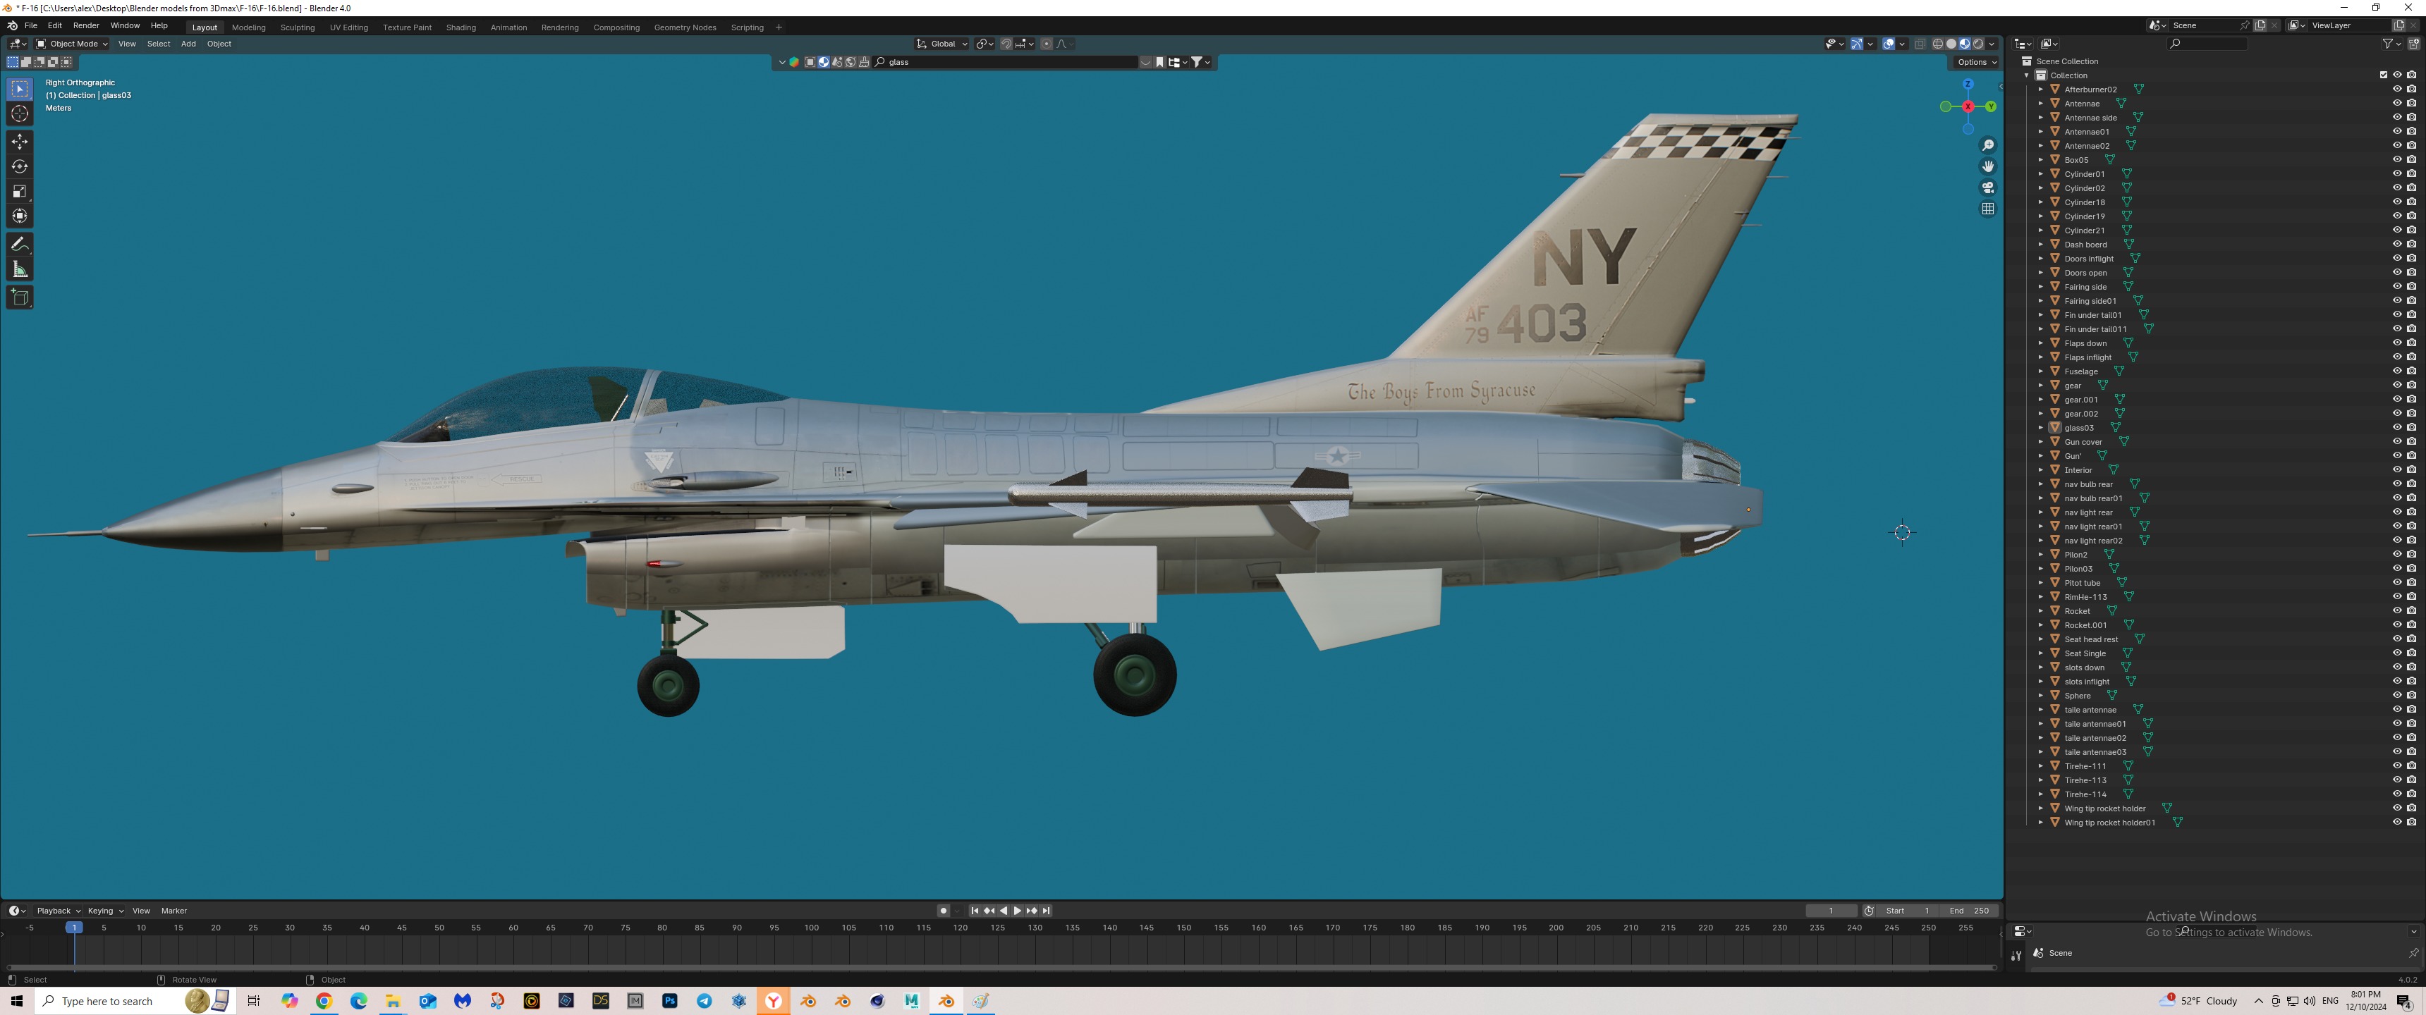Open Global transform orientation dropdown
This screenshot has height=1015, width=2426.
point(941,43)
